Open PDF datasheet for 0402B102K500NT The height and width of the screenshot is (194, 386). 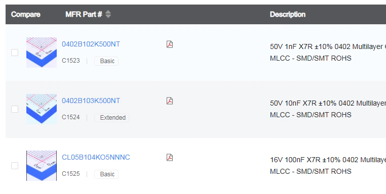coord(170,44)
